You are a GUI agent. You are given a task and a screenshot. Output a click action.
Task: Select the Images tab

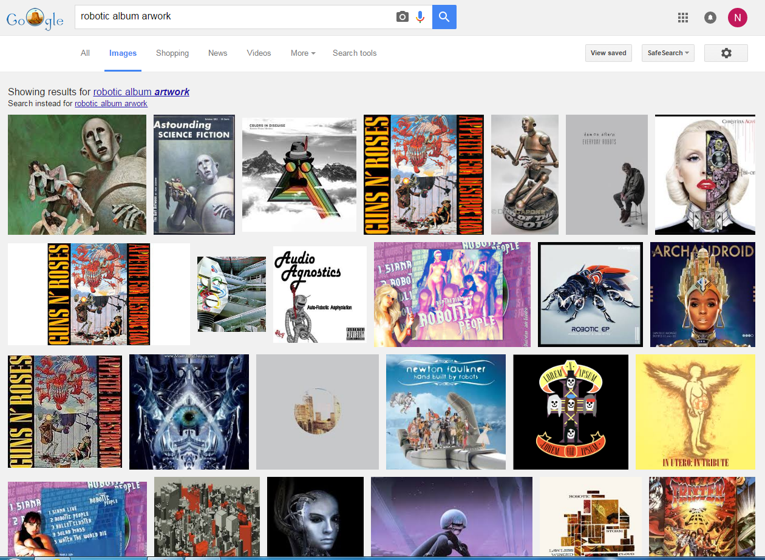tap(123, 53)
